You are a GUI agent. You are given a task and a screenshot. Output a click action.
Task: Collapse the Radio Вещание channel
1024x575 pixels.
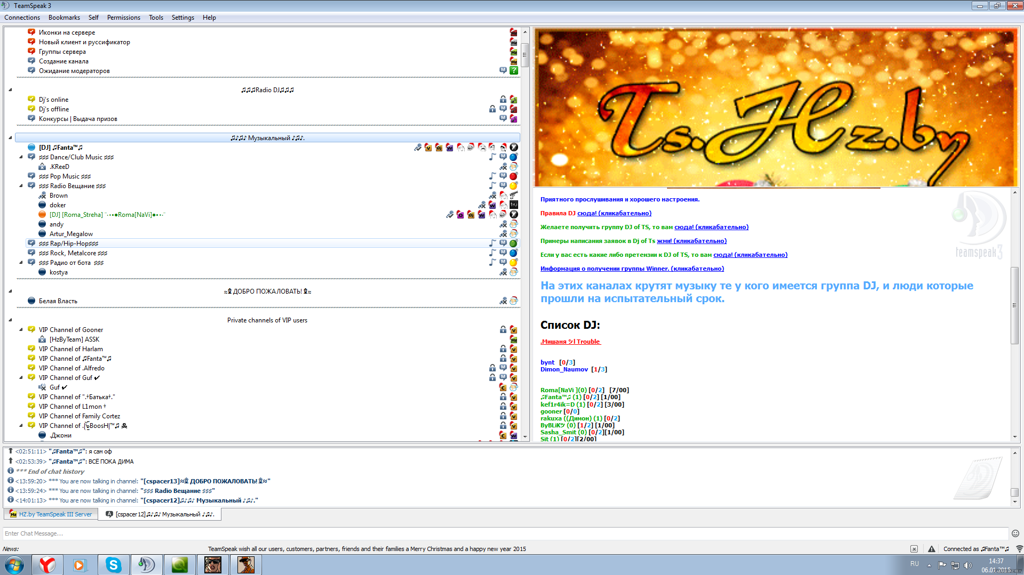point(21,186)
